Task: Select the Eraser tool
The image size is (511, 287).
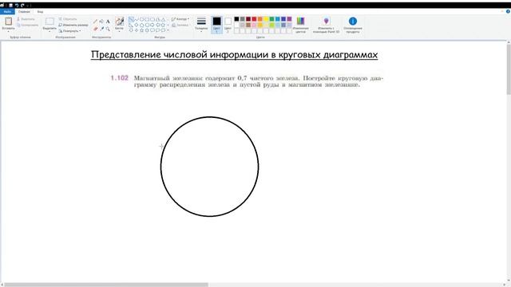Action: point(95,29)
